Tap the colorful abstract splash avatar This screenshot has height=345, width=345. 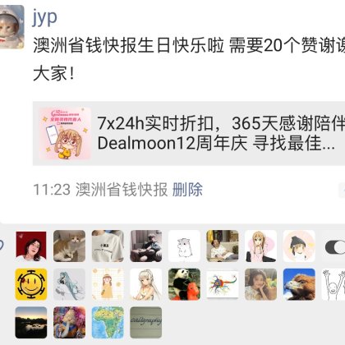coord(223,284)
